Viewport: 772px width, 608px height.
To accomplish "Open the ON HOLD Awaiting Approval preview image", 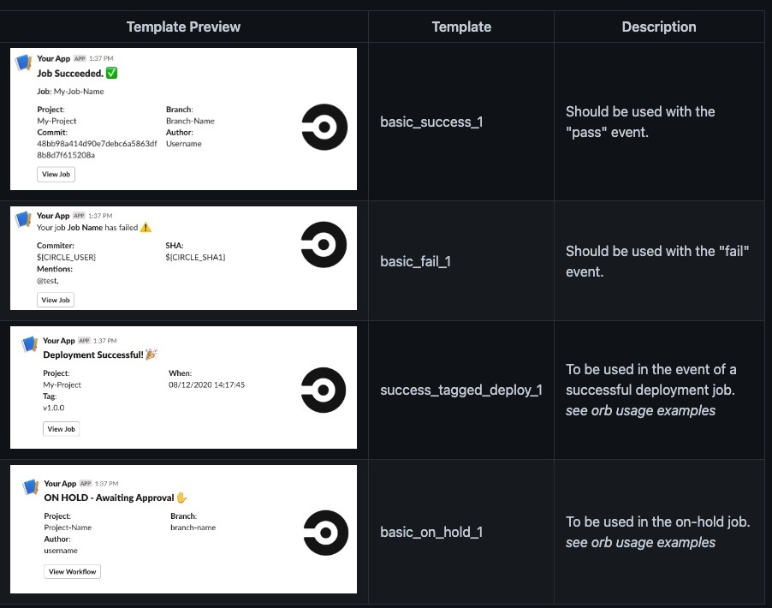I will pyautogui.click(x=183, y=529).
